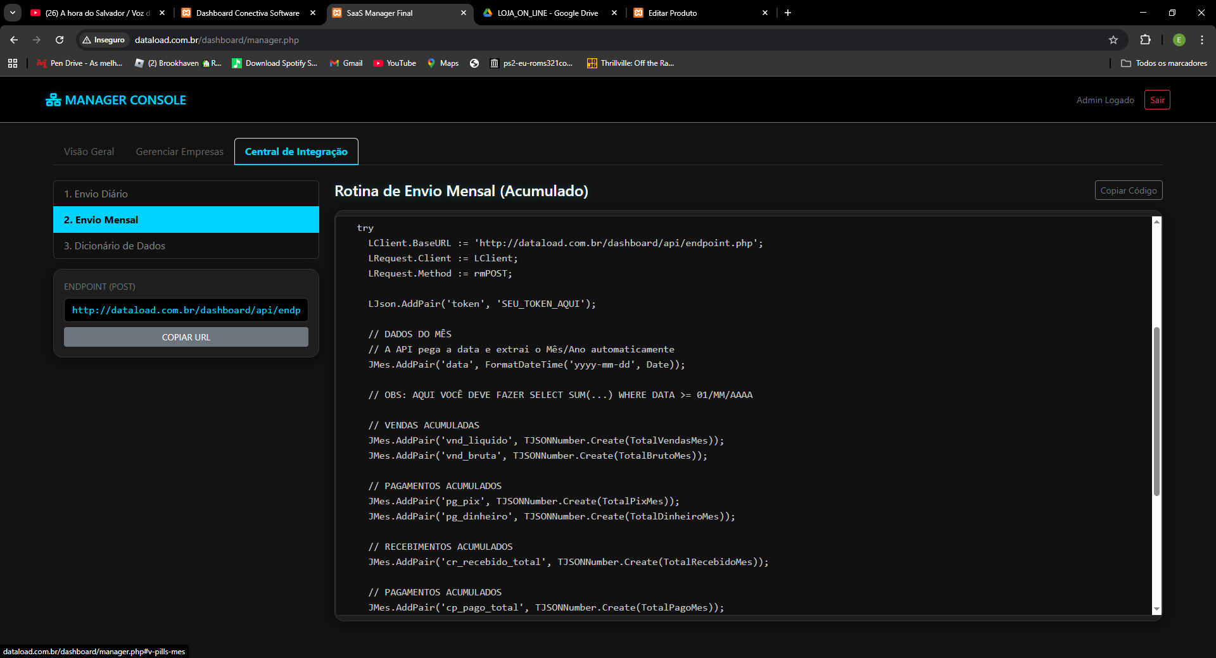Click the apps grid icon in bookmarks bar
Viewport: 1216px width, 658px height.
(13, 63)
